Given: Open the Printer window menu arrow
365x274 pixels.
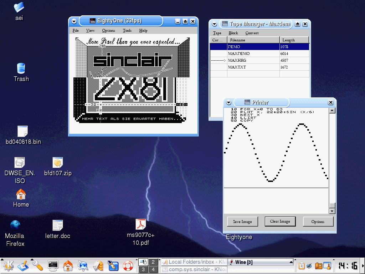Looking at the screenshot, I should point(228,102).
